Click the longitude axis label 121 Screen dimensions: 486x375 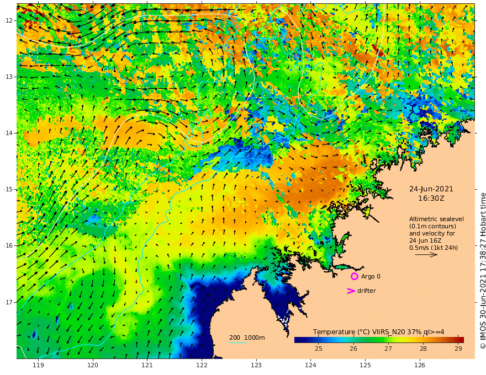(147, 365)
